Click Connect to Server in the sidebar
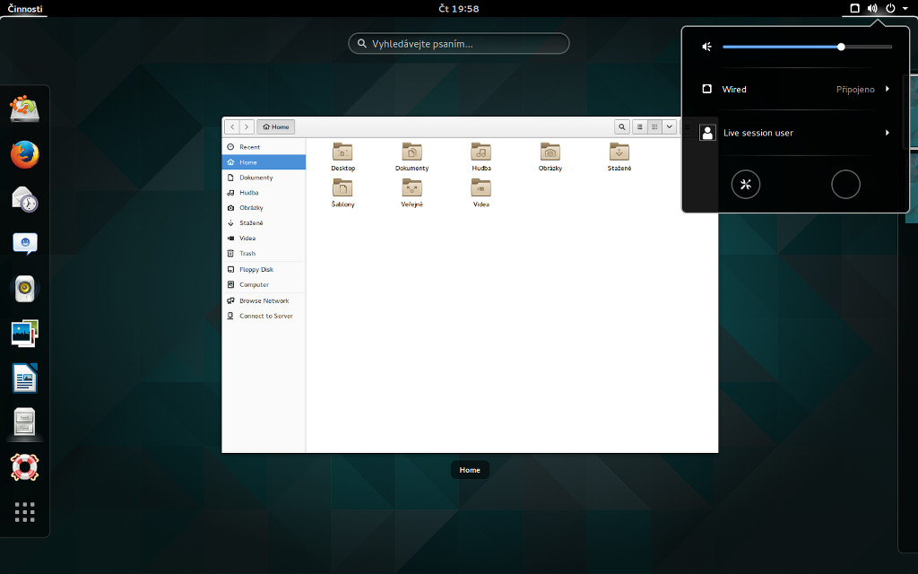This screenshot has height=574, width=918. pos(264,316)
